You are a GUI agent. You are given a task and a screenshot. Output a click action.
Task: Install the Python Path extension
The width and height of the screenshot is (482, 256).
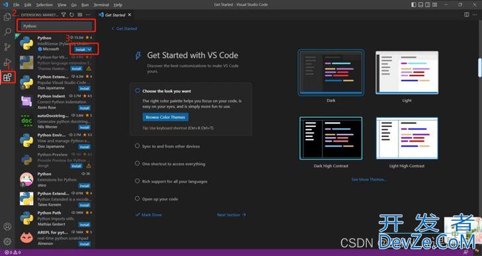84,225
